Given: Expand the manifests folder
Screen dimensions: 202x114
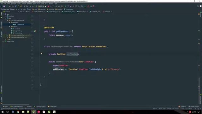Looking at the screenshot, I should click(5, 16).
